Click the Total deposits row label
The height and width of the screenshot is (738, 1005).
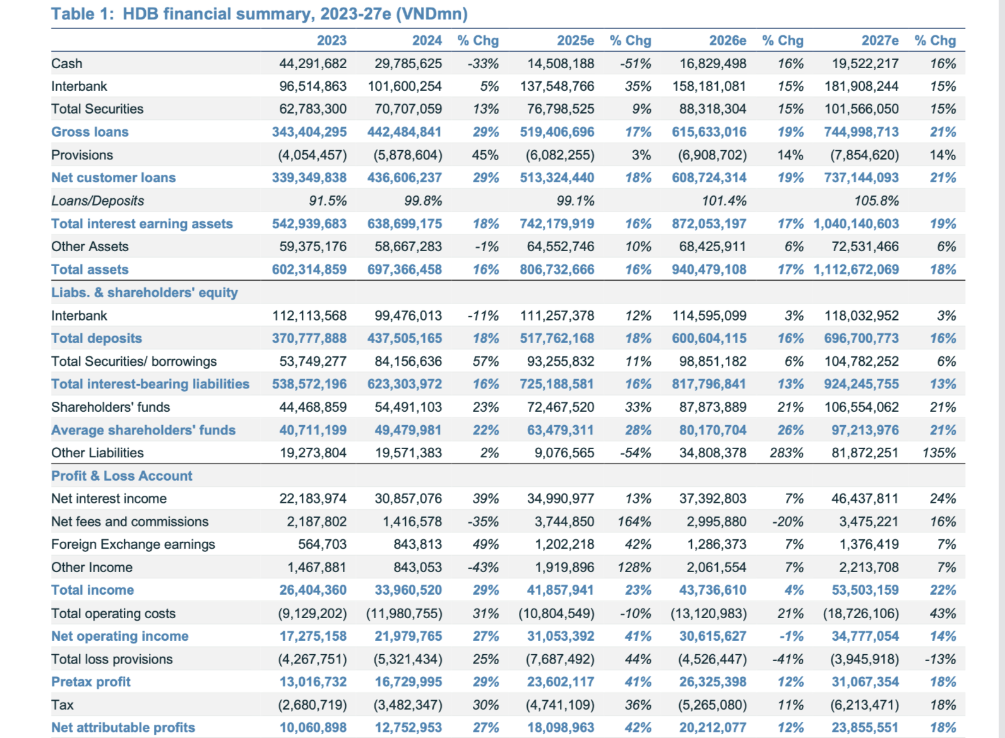pyautogui.click(x=97, y=338)
